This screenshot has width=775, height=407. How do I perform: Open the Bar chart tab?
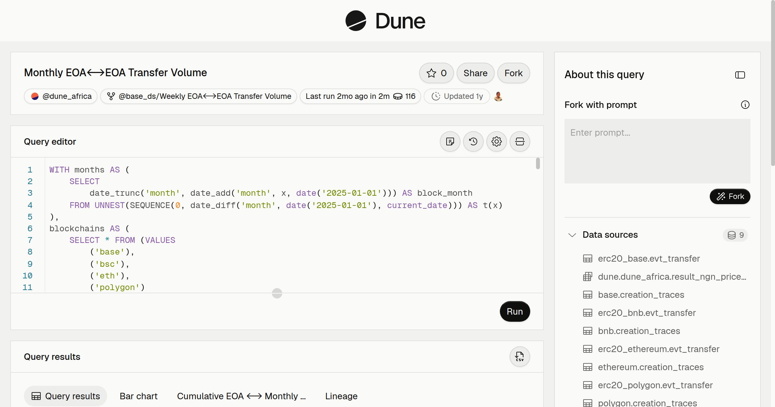click(x=139, y=396)
